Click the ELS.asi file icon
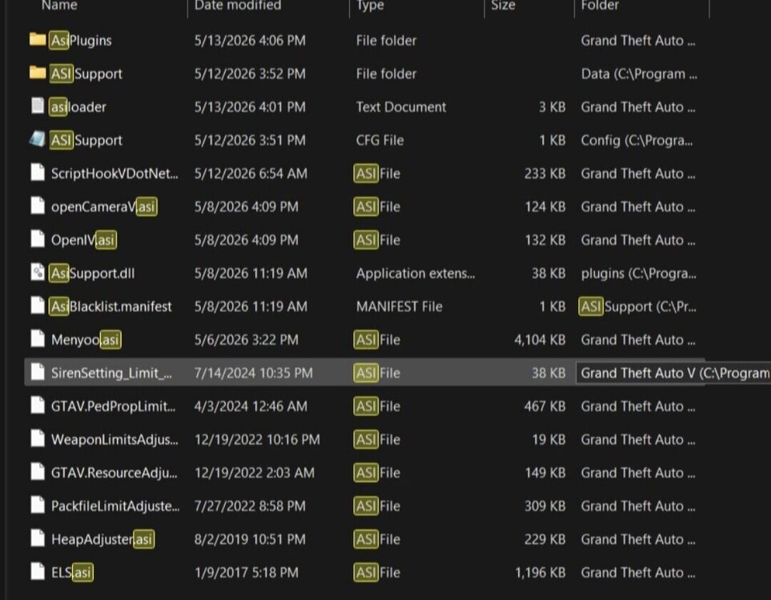This screenshot has width=771, height=600. 38,571
